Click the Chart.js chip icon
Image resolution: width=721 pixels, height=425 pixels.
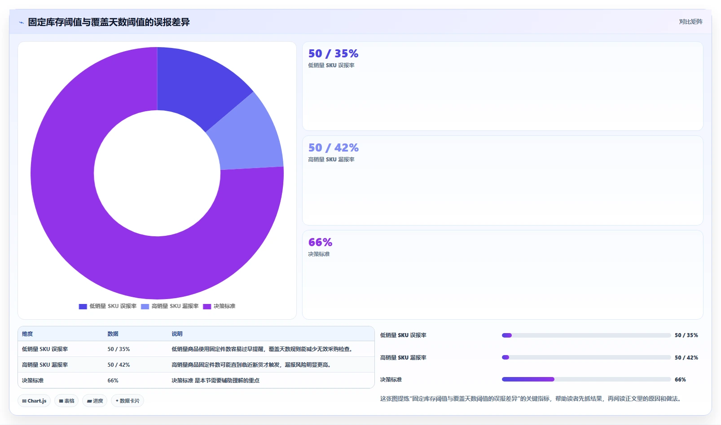24,401
